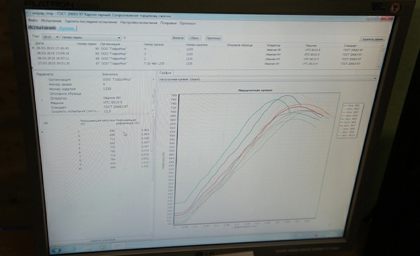Open the year 2015 dropdown

tap(50, 37)
